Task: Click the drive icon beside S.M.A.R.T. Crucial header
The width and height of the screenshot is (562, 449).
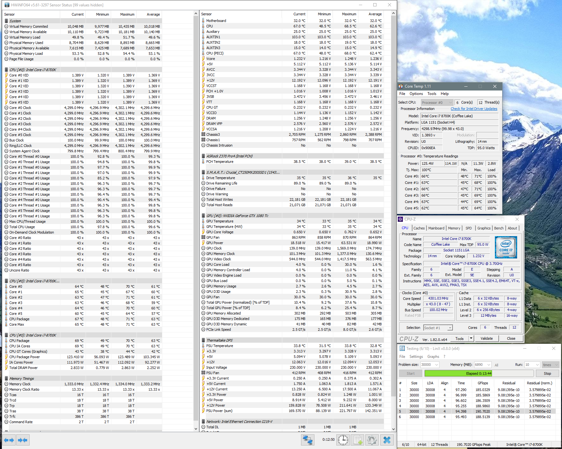Action: pos(203,172)
